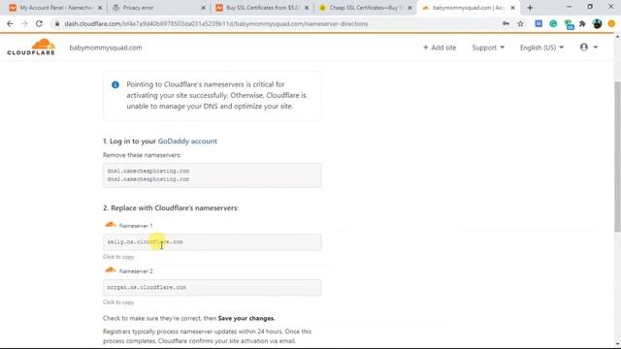Screen dimensions: 621x349
Task: Open the GoDaddy account link
Action: 187,142
